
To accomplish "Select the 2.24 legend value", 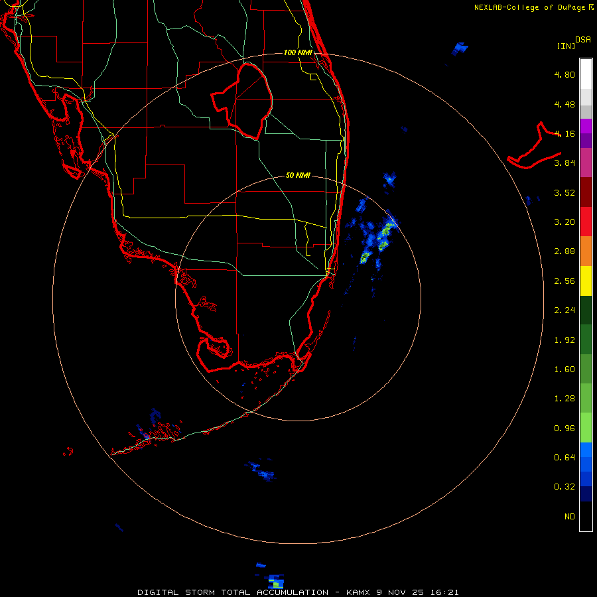I will [x=564, y=310].
